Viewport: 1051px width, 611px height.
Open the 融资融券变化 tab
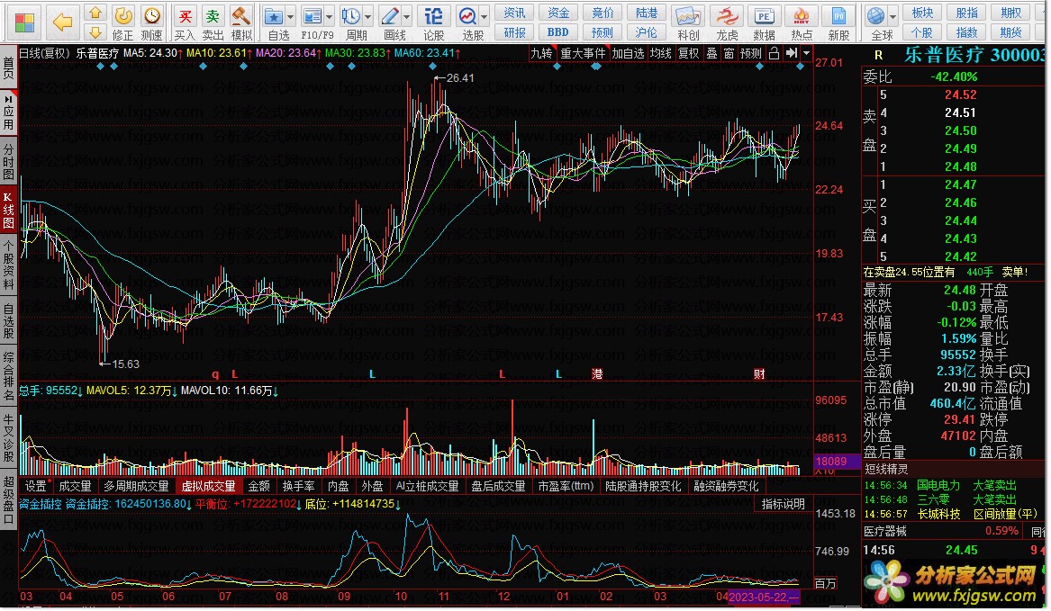(727, 487)
